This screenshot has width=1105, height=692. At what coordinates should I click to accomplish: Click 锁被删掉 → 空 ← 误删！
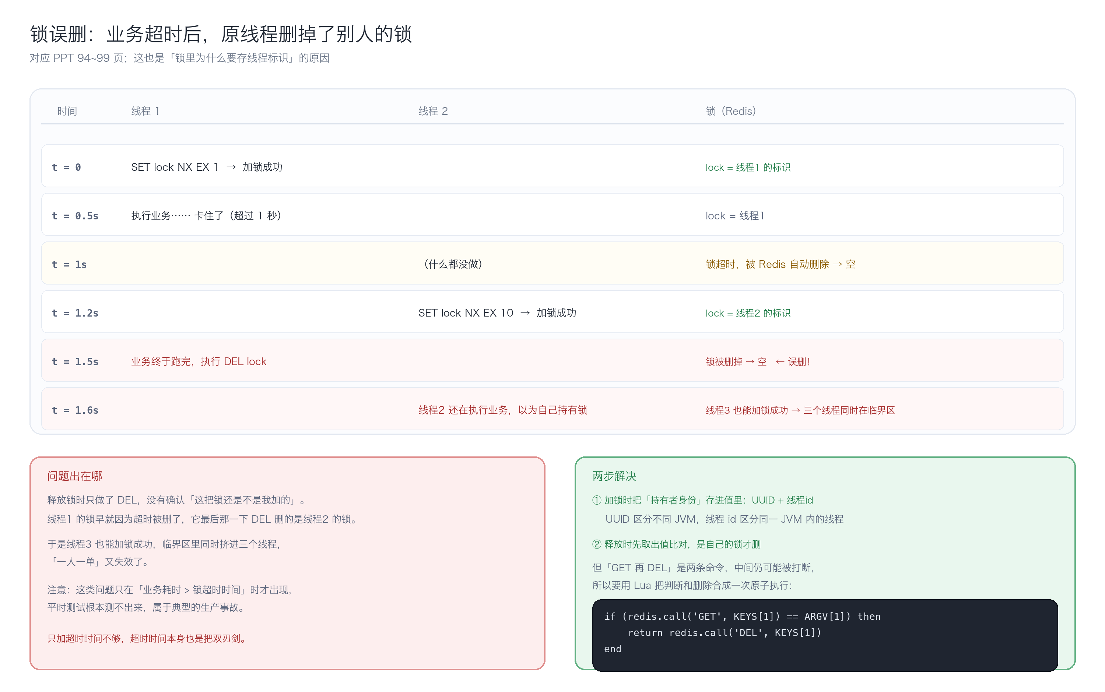tap(758, 361)
